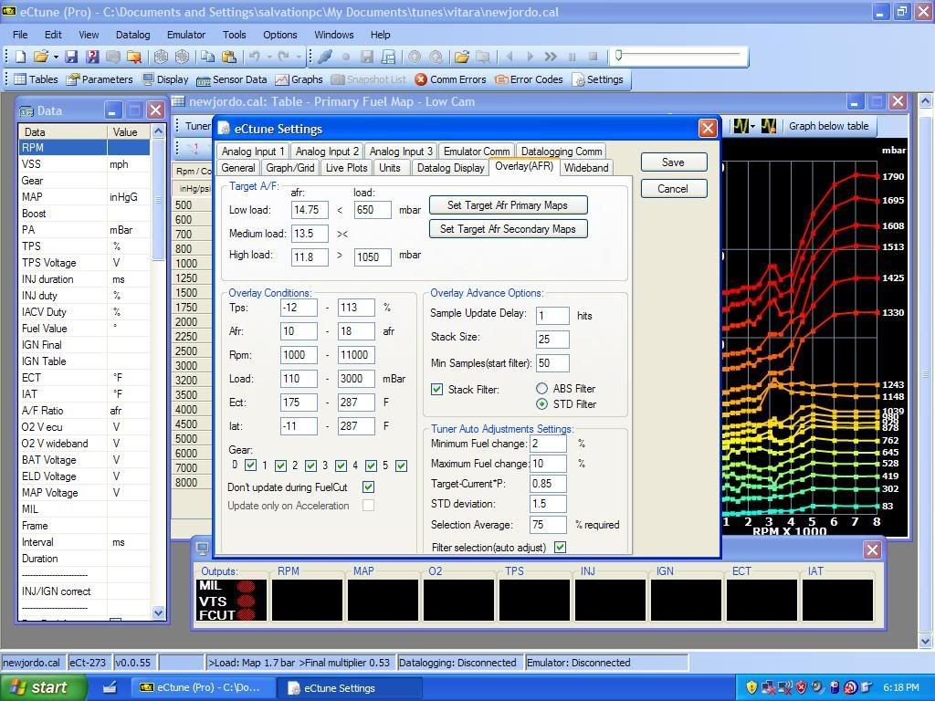Uncheck the Stack Filter checkbox
The height and width of the screenshot is (701, 935).
[x=437, y=389]
